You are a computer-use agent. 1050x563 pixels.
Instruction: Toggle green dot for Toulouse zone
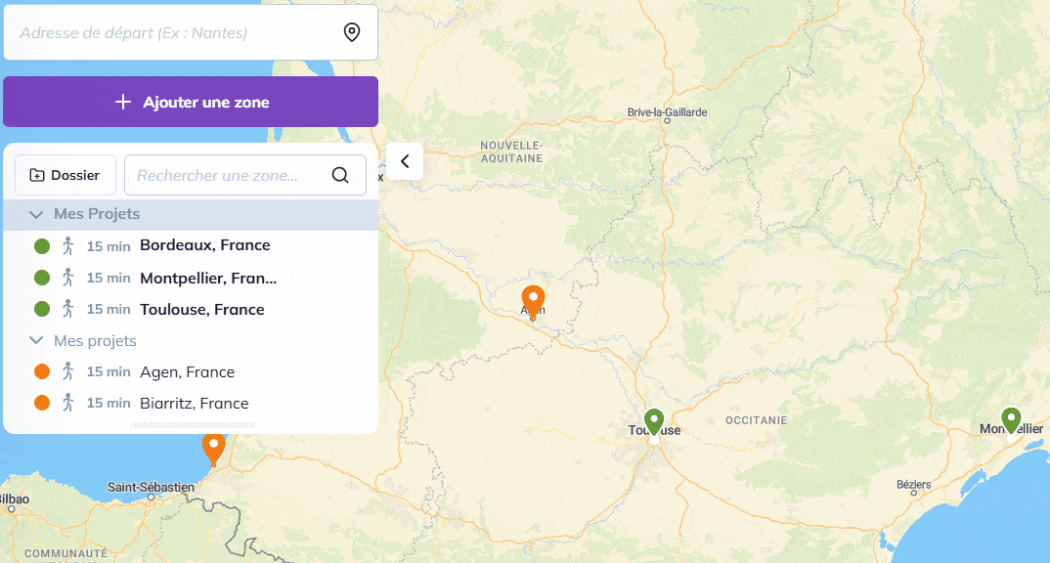coord(42,309)
